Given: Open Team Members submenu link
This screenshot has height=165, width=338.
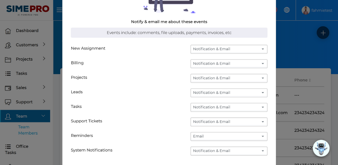Looking at the screenshot, I should (x=28, y=130).
